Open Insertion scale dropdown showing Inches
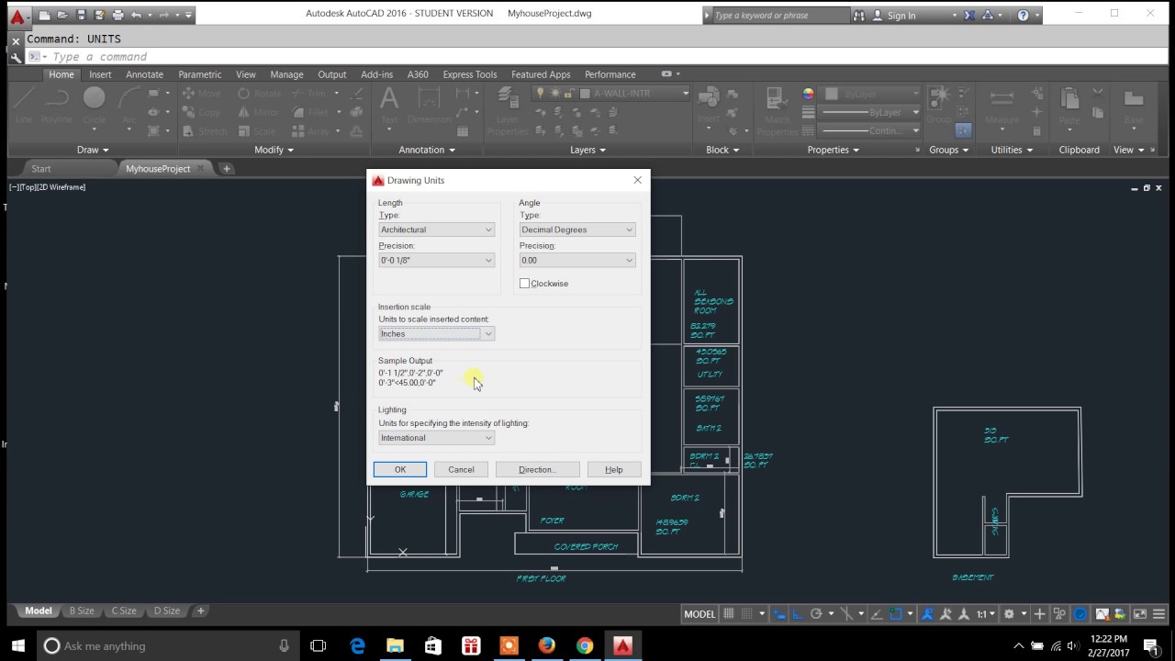This screenshot has height=661, width=1175. tap(436, 334)
